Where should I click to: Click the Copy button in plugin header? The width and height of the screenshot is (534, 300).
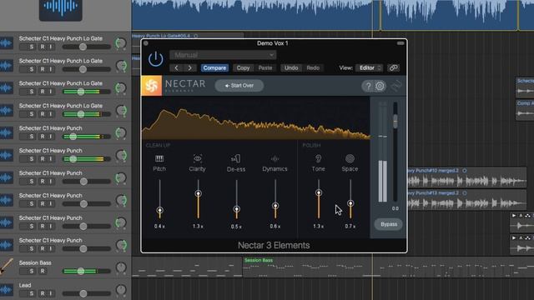click(243, 67)
